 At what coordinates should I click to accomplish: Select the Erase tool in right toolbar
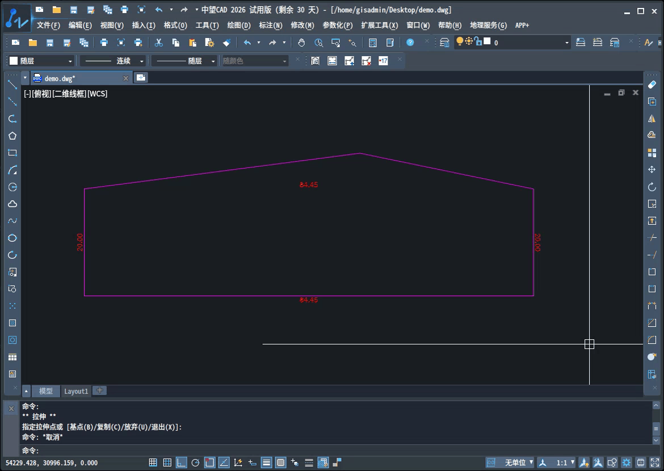[652, 85]
